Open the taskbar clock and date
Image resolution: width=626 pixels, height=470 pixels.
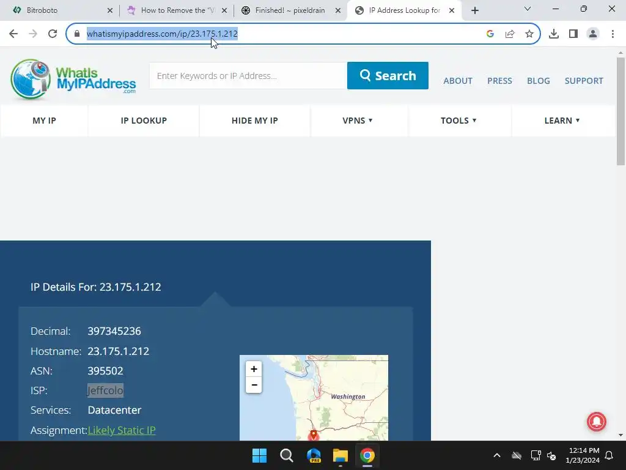click(x=583, y=455)
